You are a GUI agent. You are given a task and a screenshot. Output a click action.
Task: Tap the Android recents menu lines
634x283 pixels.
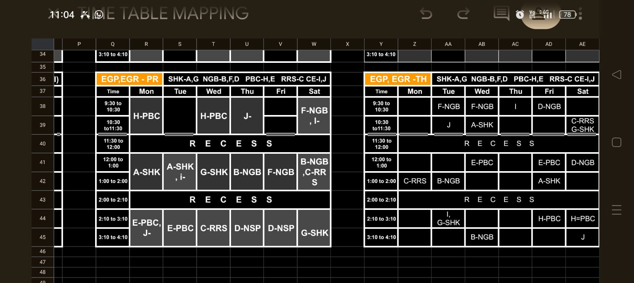click(x=617, y=210)
